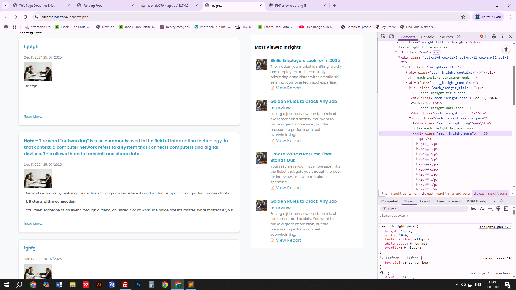This screenshot has width=516, height=290.
Task: Toggle the rendering emulations paintbrush icon
Action: click(x=498, y=209)
